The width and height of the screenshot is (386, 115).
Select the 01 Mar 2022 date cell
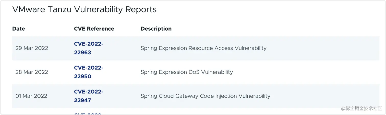click(31, 96)
